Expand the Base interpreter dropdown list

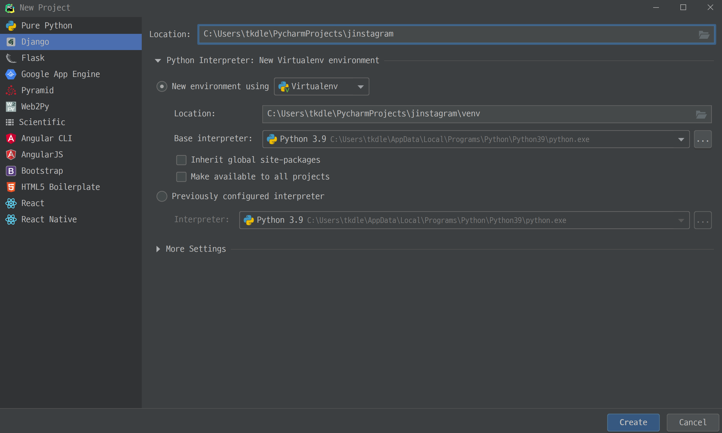coord(681,139)
